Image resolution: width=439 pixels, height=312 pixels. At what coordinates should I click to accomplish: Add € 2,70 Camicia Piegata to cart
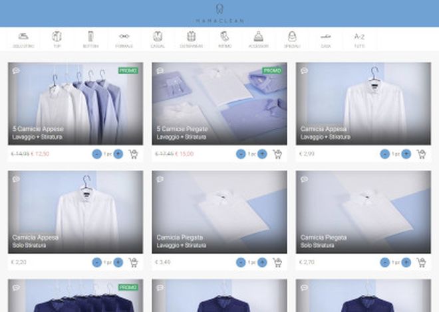point(421,262)
